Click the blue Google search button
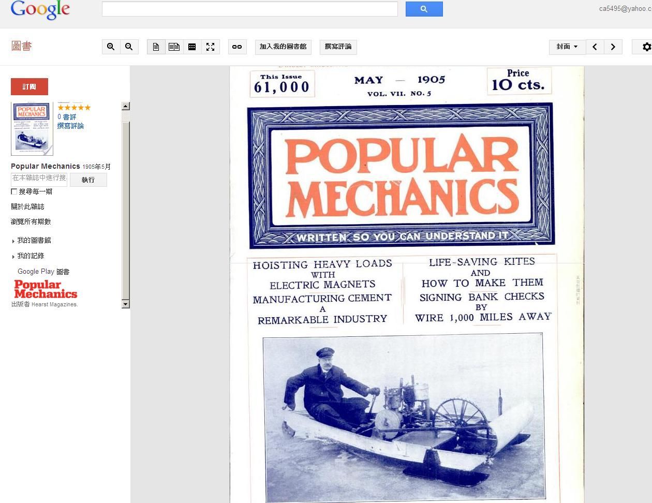This screenshot has height=503, width=652. pos(424,9)
